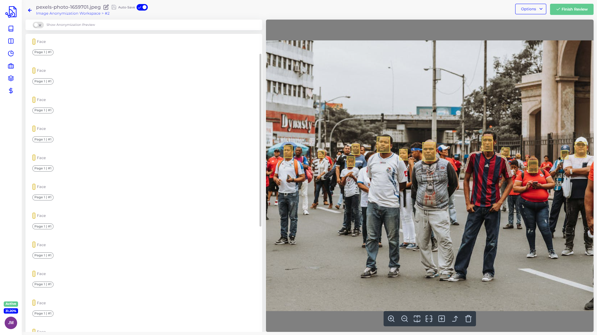Screen dimensions: 597x335
Task: Open the briefcase section in the sidebar
Action: click(x=11, y=66)
